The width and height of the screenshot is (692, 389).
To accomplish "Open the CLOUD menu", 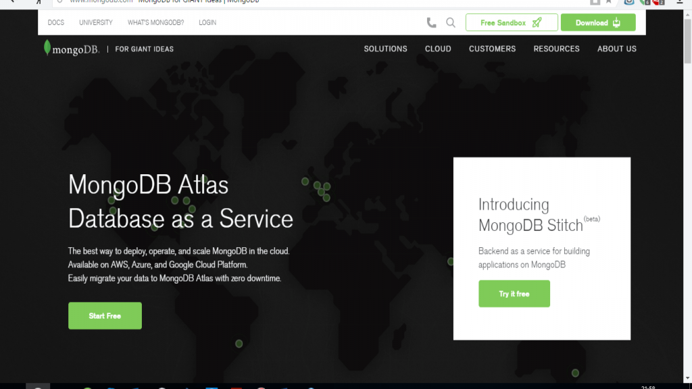I will (x=438, y=49).
